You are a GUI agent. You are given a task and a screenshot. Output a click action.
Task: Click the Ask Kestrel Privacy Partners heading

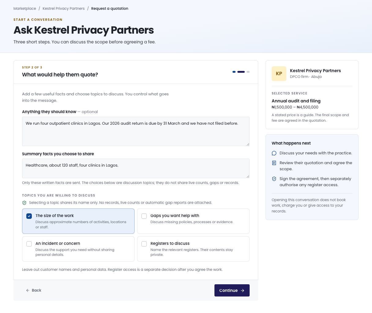(84, 30)
